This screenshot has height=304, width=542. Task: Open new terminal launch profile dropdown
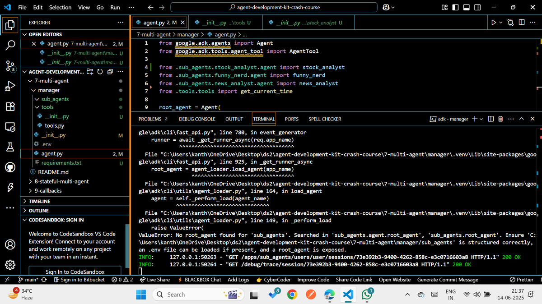coord(481,119)
